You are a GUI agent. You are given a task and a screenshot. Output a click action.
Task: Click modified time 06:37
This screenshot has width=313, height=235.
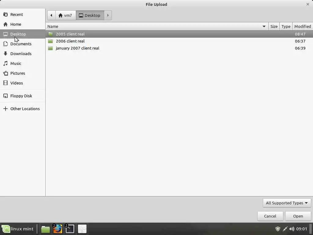[300, 41]
